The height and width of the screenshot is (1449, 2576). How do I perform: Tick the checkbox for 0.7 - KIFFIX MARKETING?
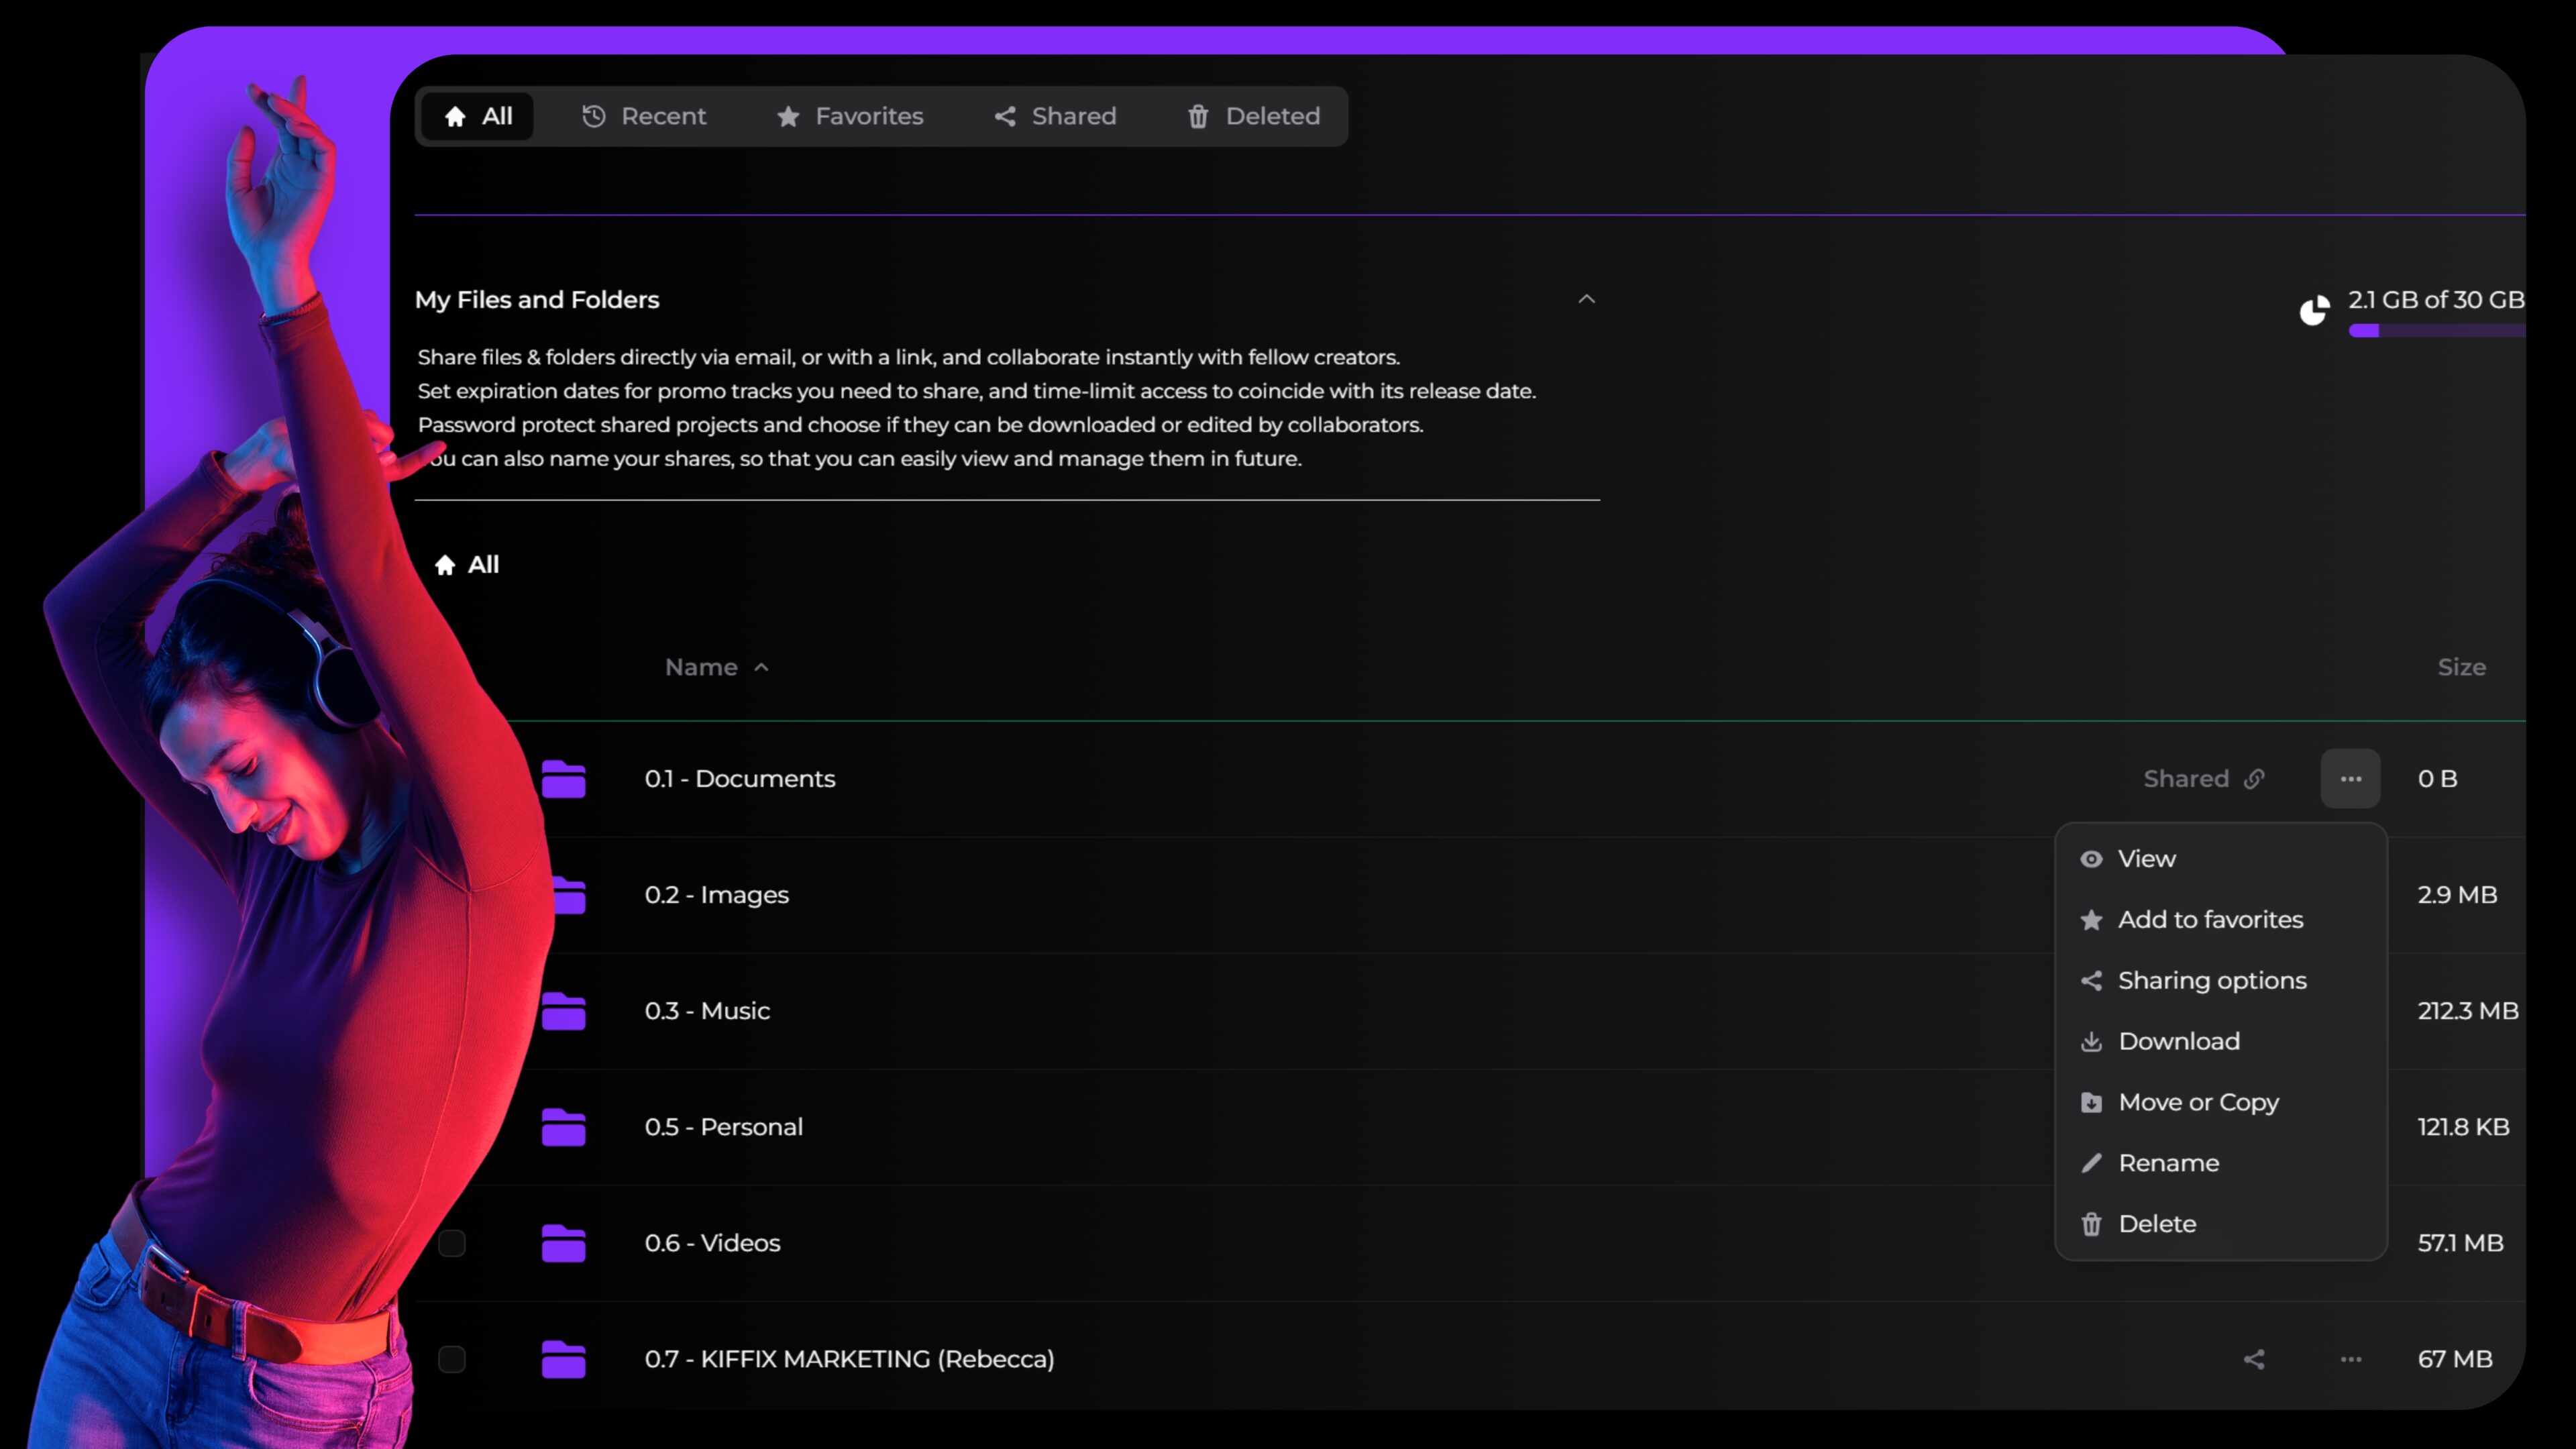[x=452, y=1359]
